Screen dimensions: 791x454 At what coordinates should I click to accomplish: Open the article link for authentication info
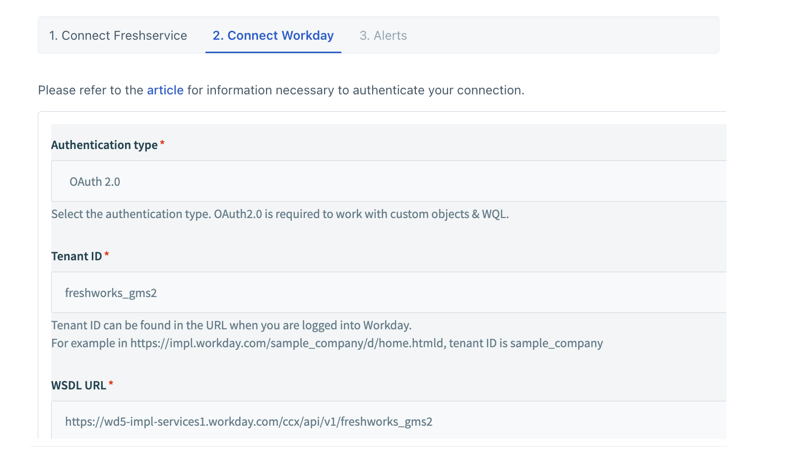point(165,90)
